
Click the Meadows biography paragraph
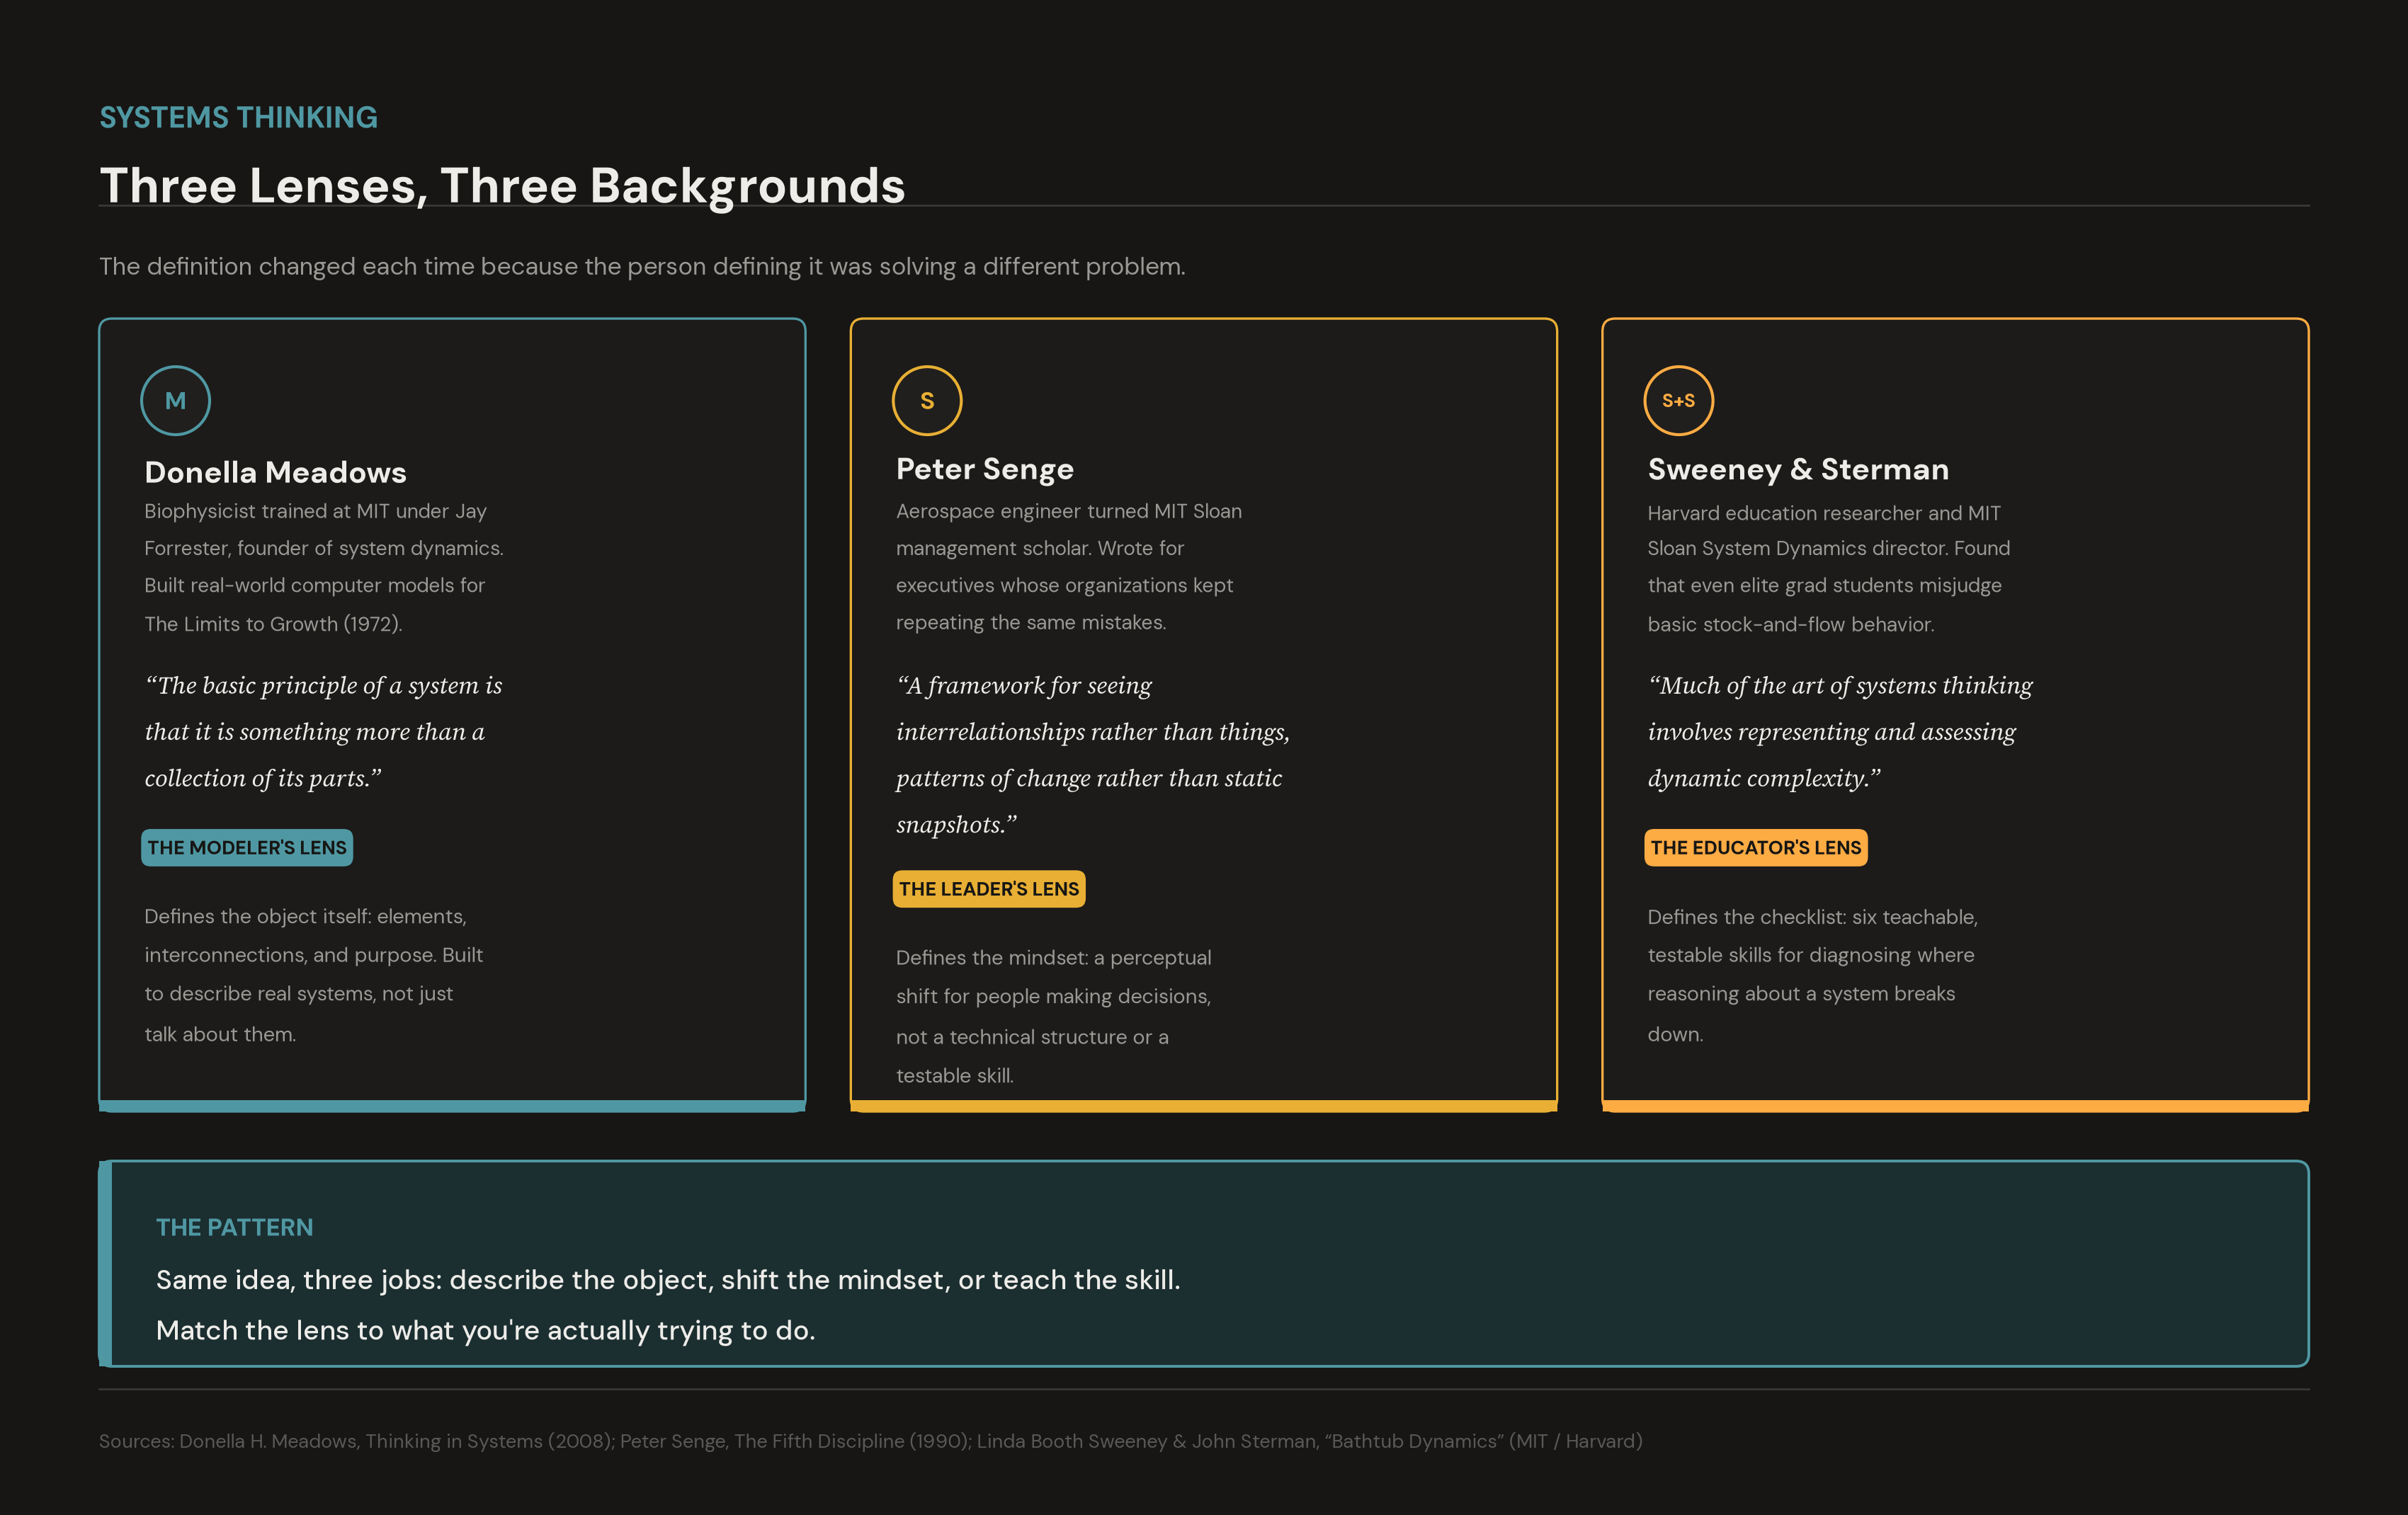[324, 566]
